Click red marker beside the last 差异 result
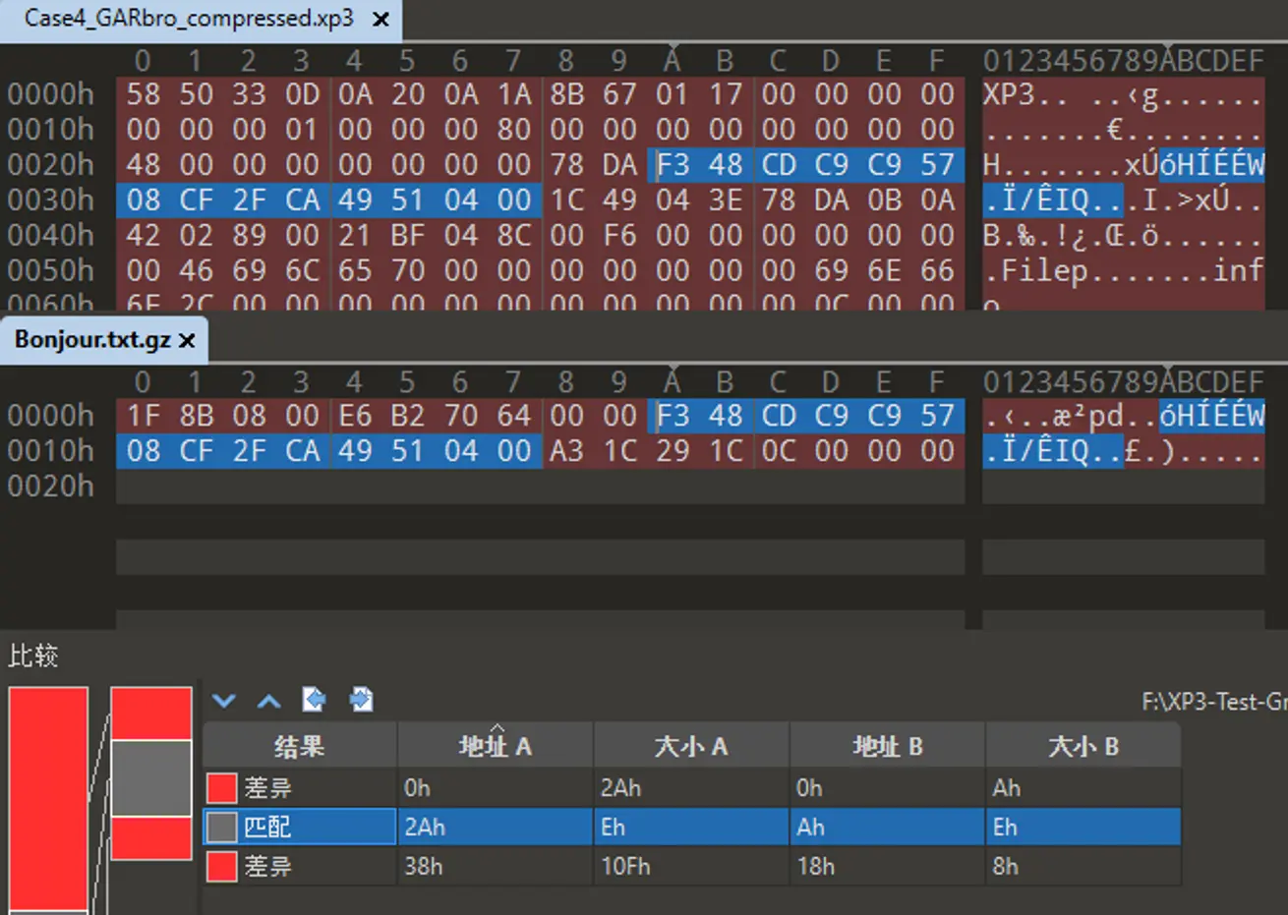The width and height of the screenshot is (1288, 915). pyautogui.click(x=220, y=866)
